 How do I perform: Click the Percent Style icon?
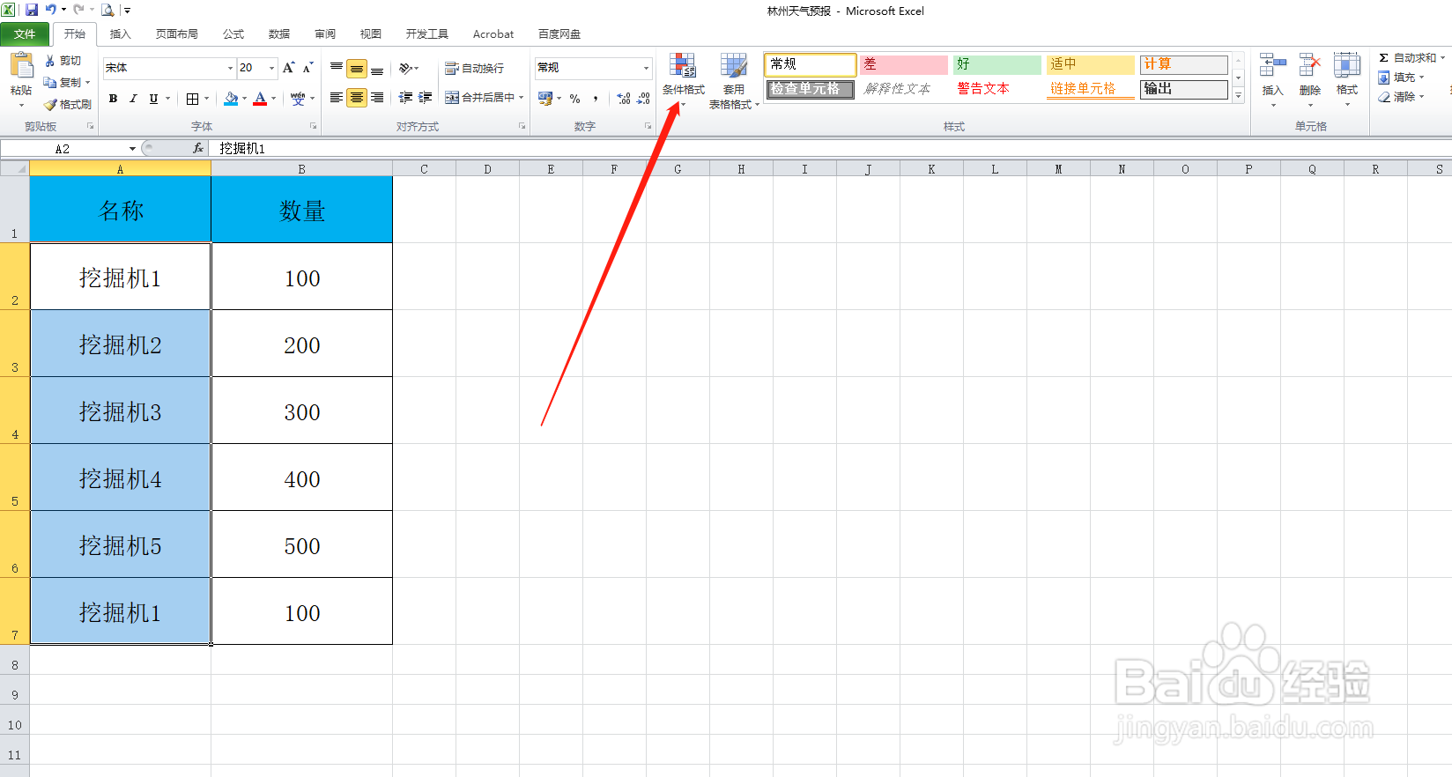[575, 99]
